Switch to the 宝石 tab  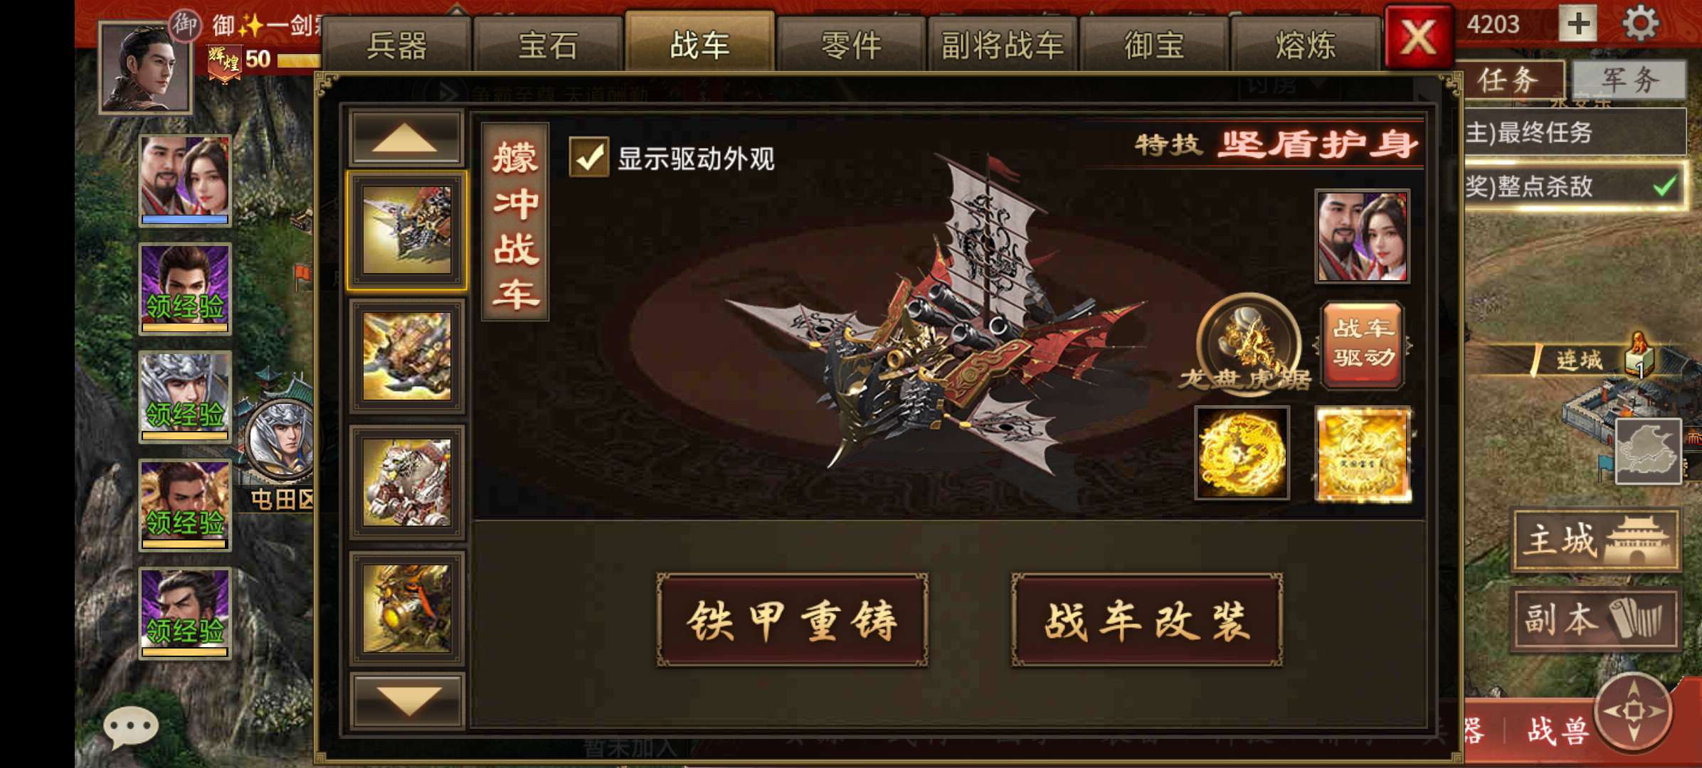pyautogui.click(x=547, y=45)
